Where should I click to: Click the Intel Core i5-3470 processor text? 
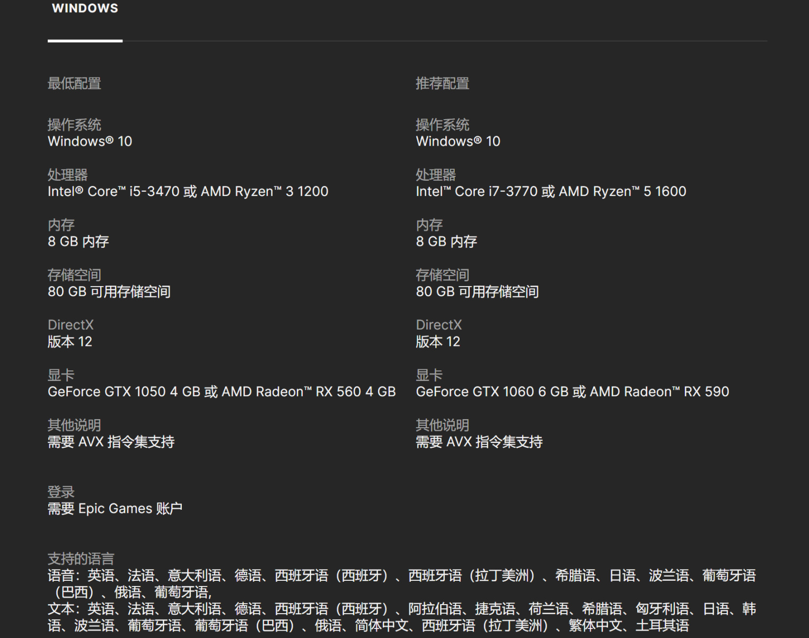point(188,192)
